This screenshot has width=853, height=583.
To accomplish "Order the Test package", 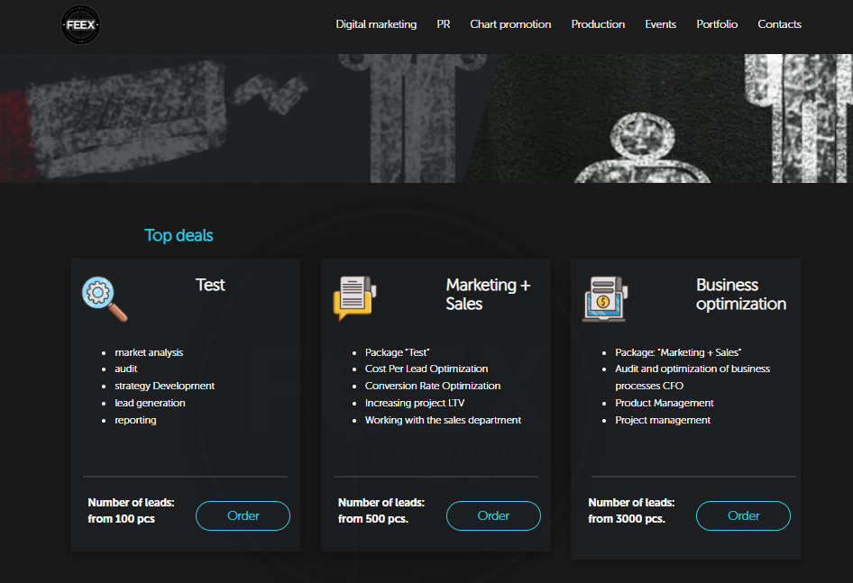I will 243,515.
